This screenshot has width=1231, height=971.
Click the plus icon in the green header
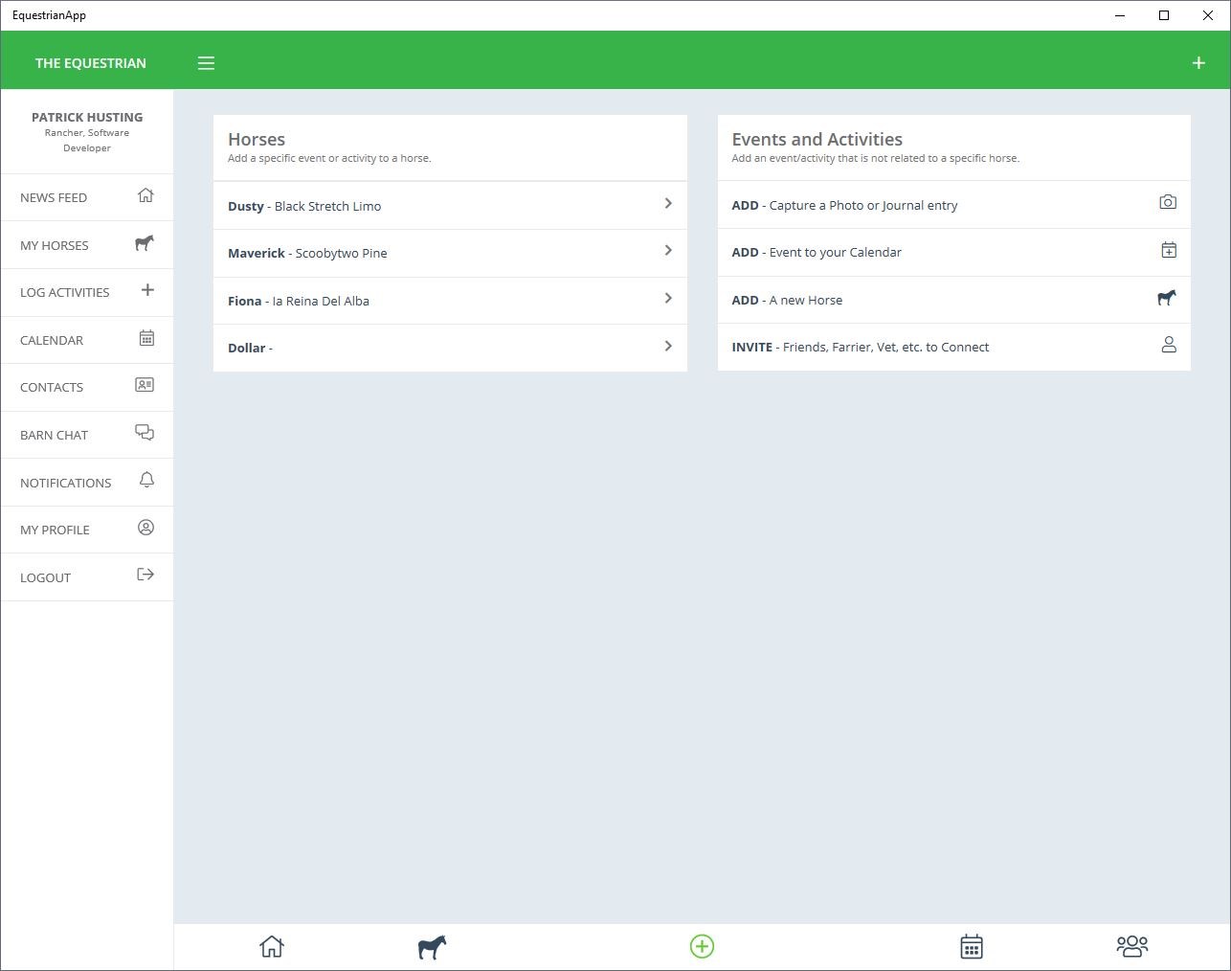(x=1198, y=63)
